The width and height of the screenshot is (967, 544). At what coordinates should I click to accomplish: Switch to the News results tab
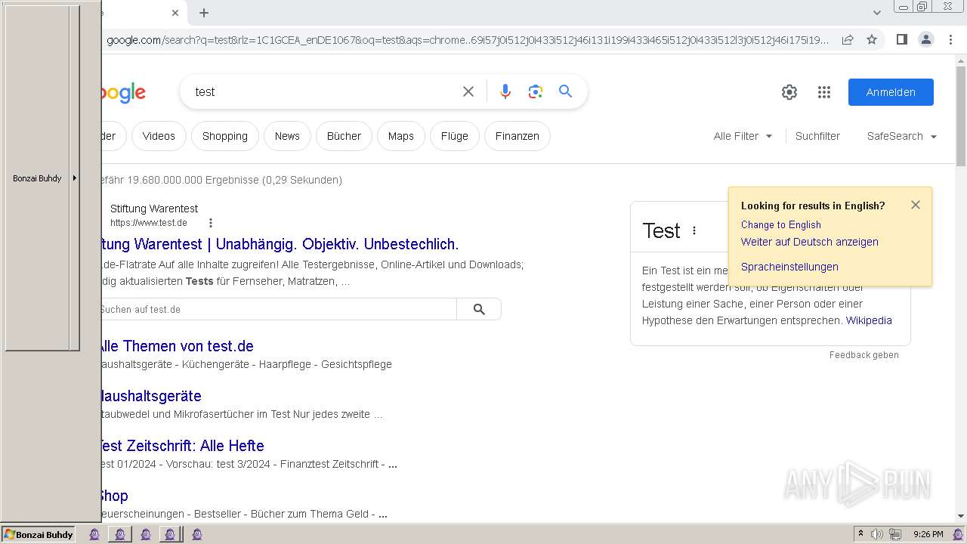pyautogui.click(x=287, y=136)
